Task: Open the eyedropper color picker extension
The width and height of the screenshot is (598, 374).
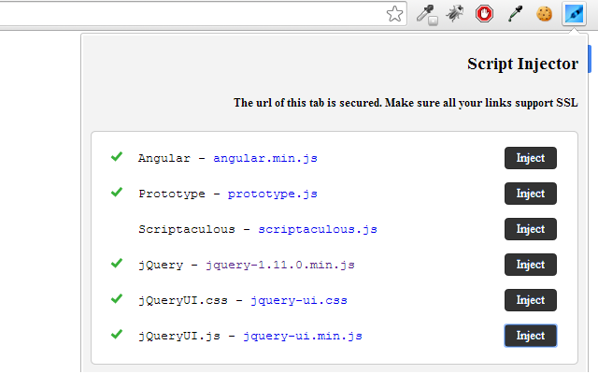Action: pos(427,15)
